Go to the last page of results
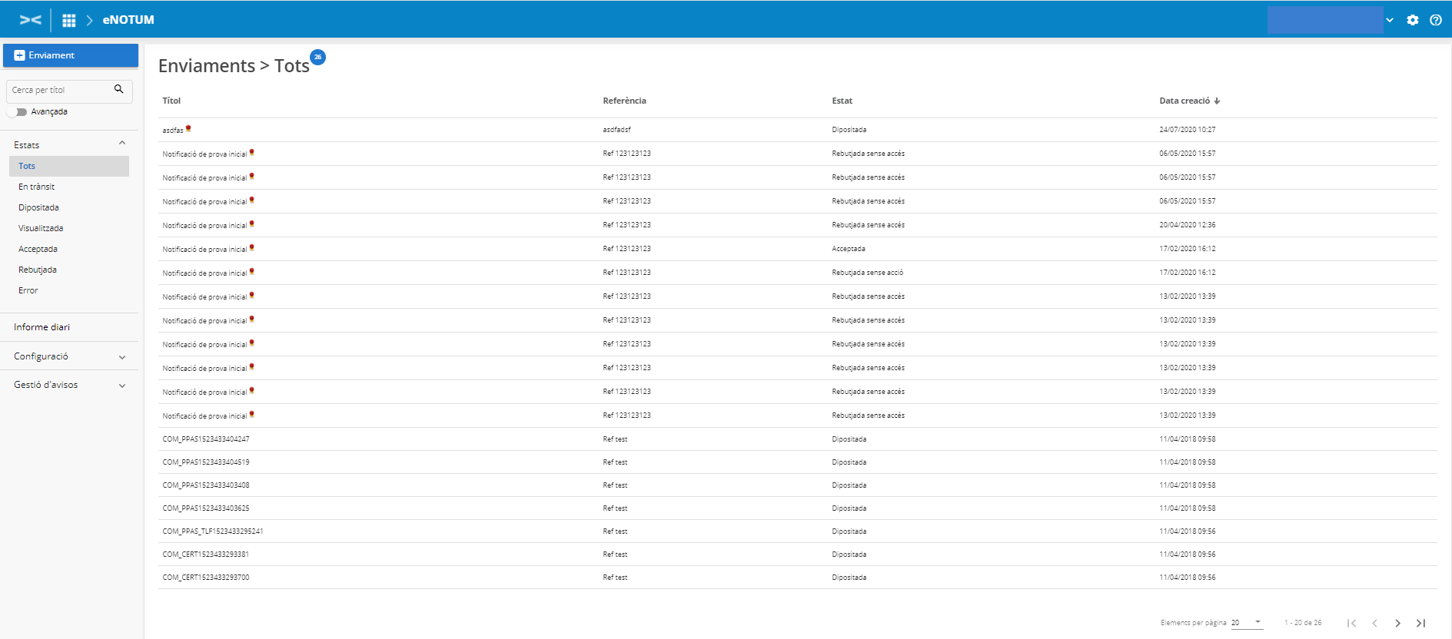Screen dimensions: 1452x639 [1421, 623]
